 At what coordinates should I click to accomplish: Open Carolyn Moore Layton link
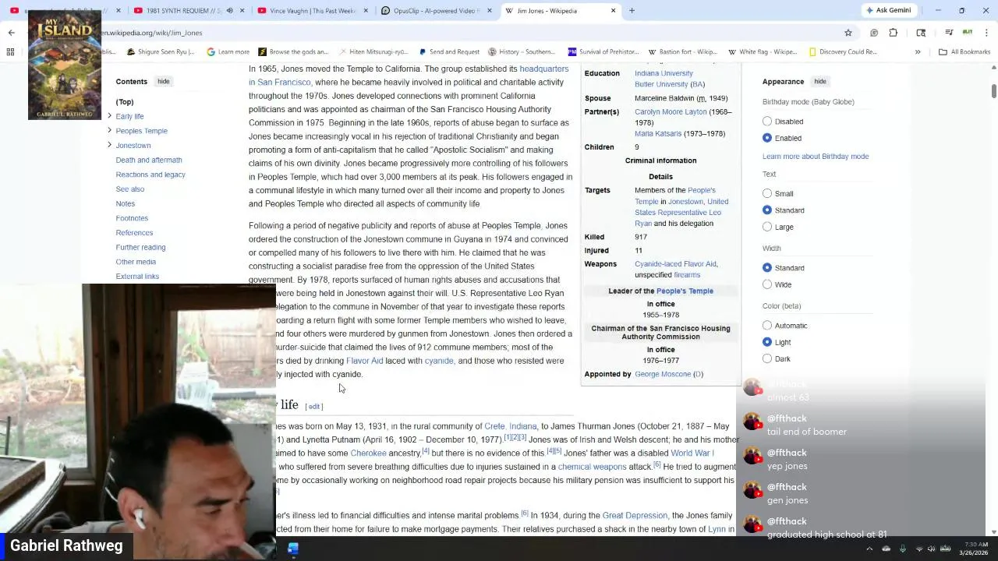(x=670, y=111)
